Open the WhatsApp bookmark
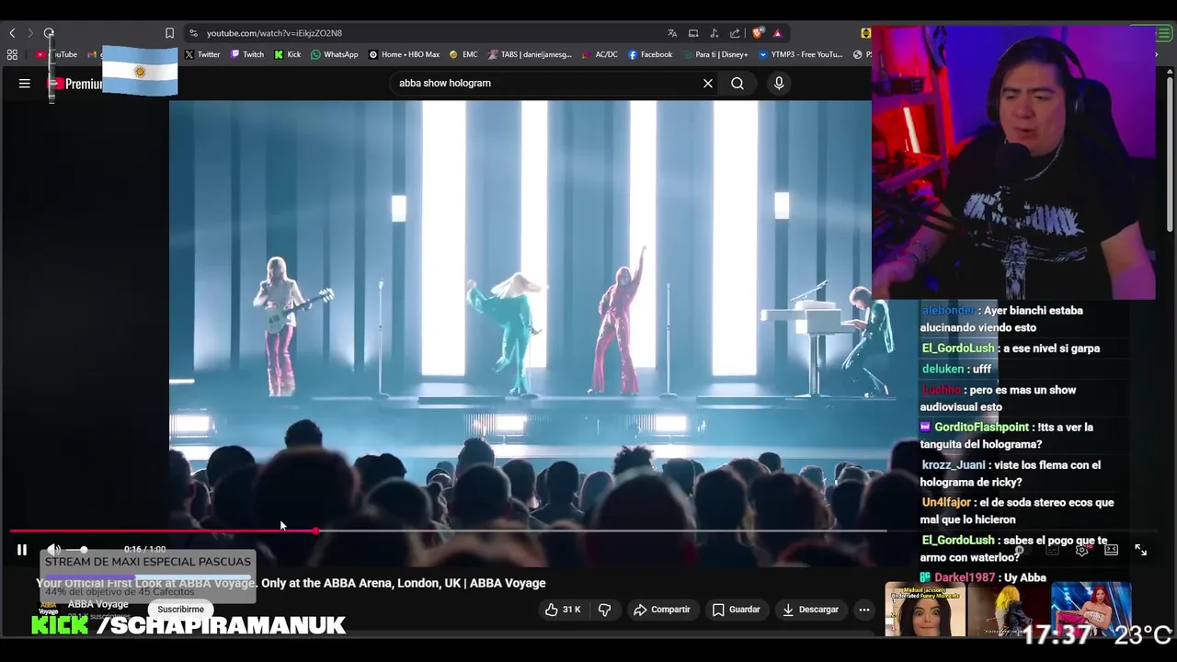Viewport: 1177px width, 662px height. (x=335, y=54)
